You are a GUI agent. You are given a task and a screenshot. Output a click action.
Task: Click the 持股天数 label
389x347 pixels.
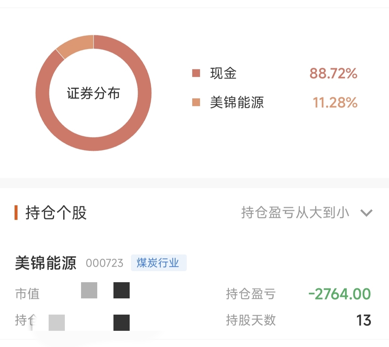point(251,320)
